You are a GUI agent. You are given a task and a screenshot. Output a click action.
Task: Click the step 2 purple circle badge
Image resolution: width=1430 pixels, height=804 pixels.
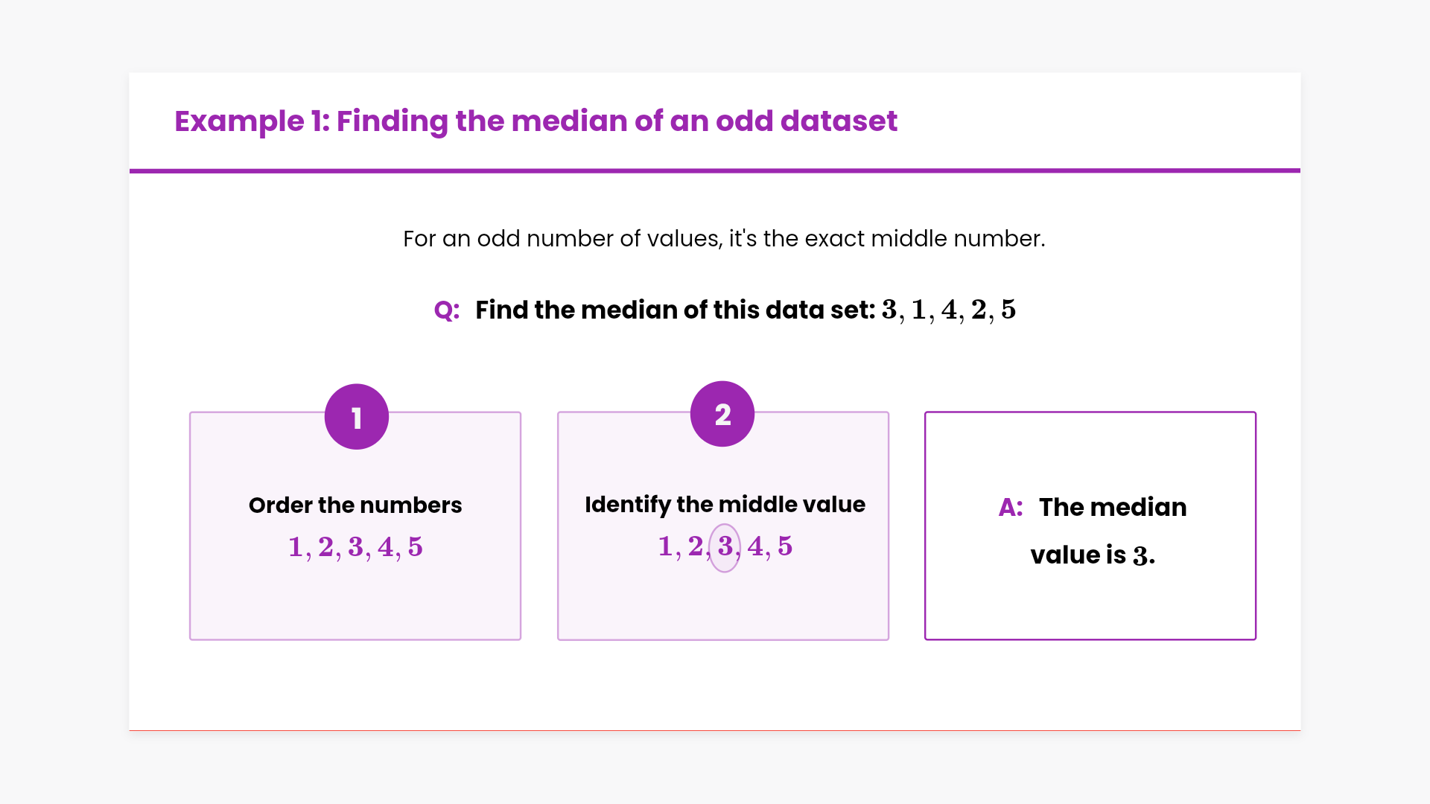(722, 414)
